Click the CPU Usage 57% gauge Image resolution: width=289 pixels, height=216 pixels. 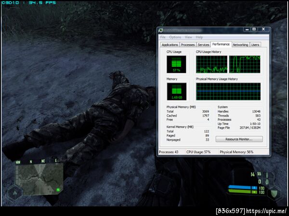tap(176, 65)
